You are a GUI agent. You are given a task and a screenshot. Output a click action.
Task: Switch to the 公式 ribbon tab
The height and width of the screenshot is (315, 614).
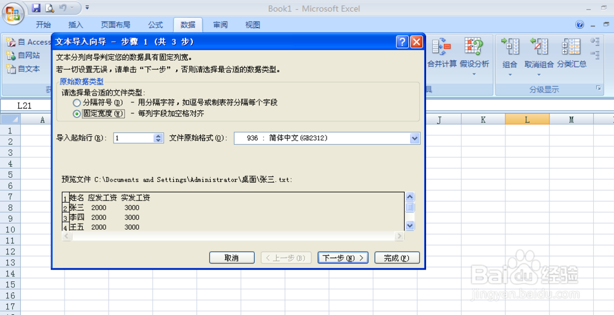pyautogui.click(x=155, y=25)
